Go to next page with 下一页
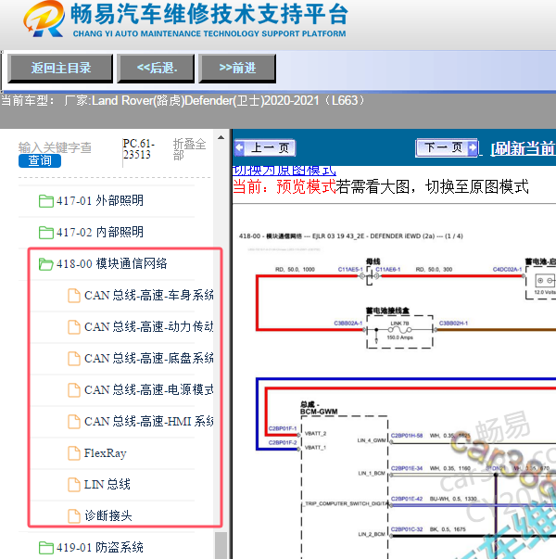 (x=448, y=148)
